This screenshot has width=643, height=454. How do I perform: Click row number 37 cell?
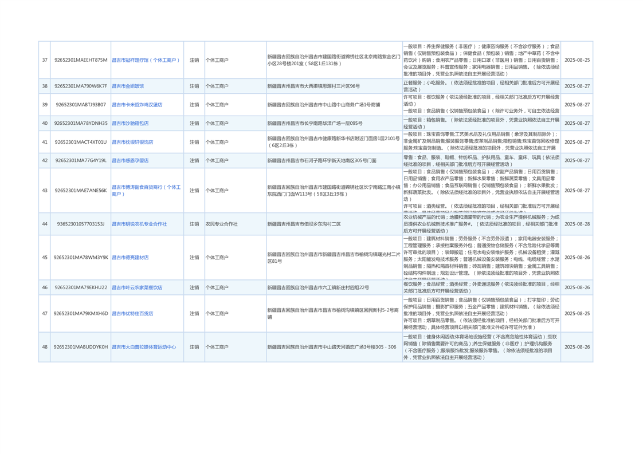click(x=45, y=60)
